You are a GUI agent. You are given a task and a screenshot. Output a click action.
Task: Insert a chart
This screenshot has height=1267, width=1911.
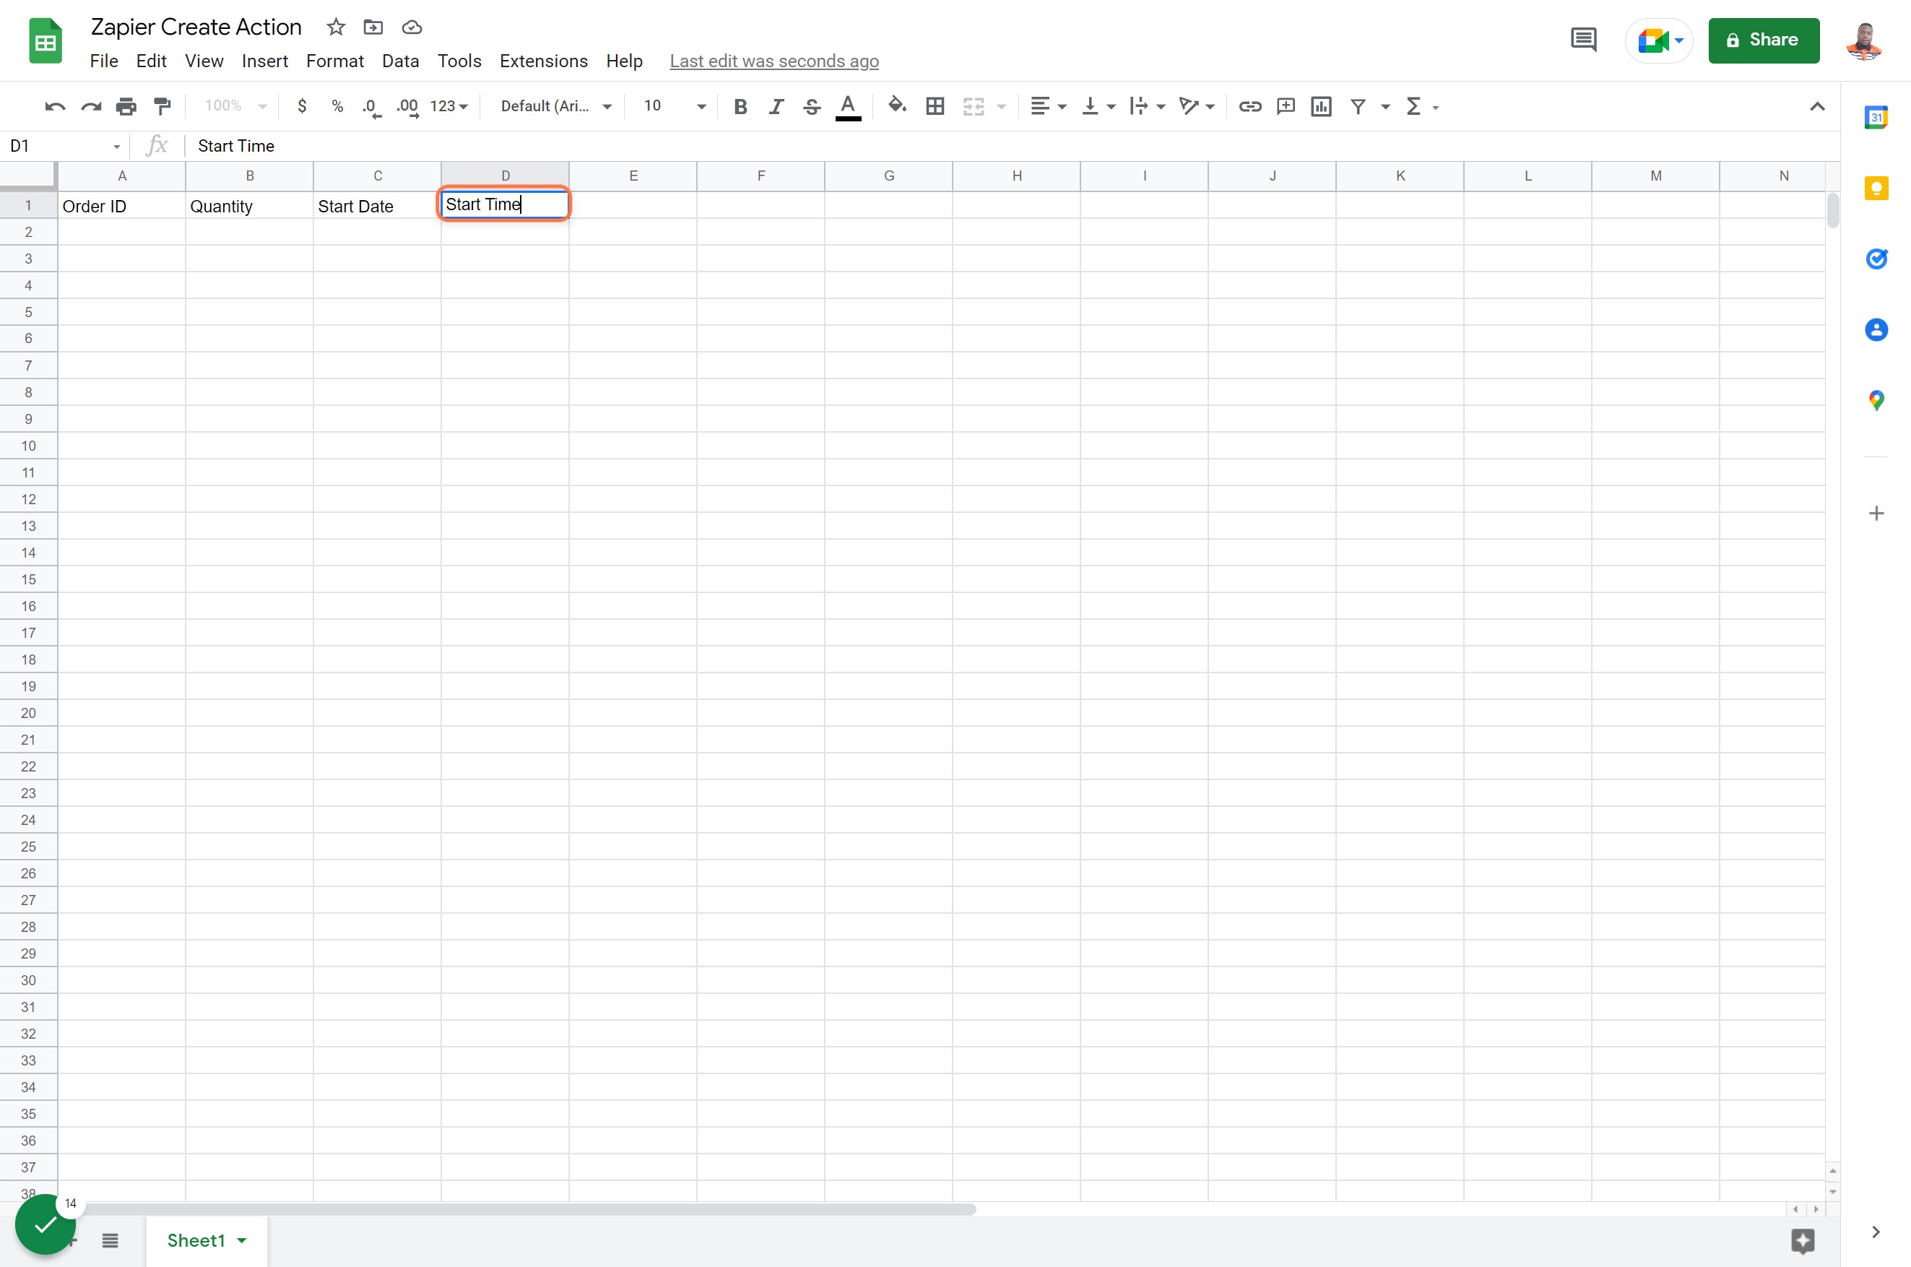pos(1322,106)
